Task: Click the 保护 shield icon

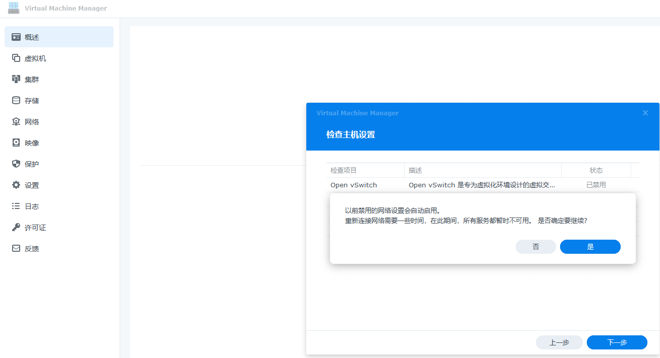Action: [16, 164]
